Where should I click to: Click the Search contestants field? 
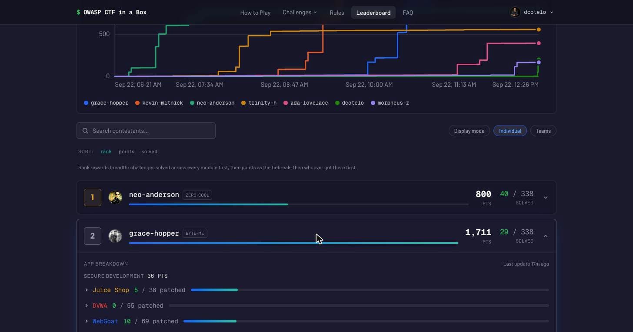146,131
